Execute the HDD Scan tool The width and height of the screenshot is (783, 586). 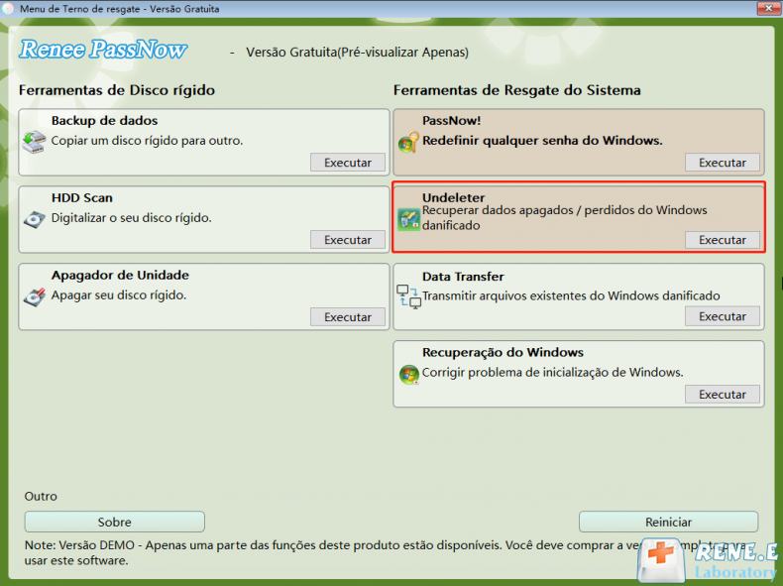coord(348,240)
